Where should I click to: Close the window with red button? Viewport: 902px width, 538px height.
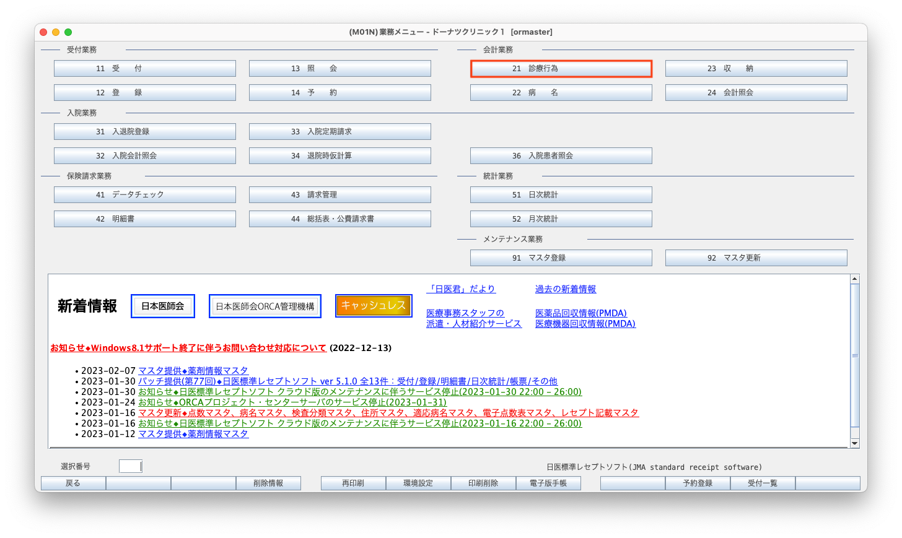[43, 32]
